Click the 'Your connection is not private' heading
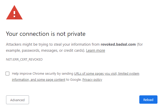The width and height of the screenshot is (161, 110). point(46,34)
